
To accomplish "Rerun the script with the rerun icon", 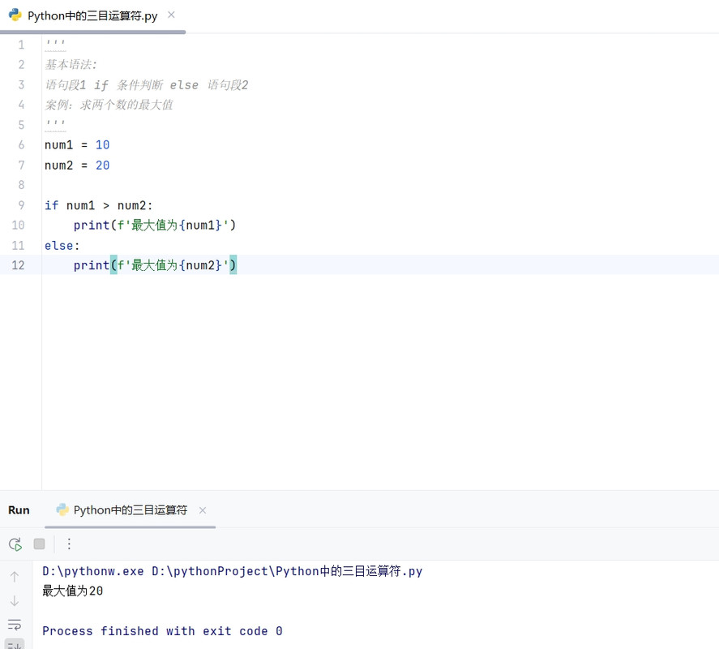I will (x=15, y=544).
